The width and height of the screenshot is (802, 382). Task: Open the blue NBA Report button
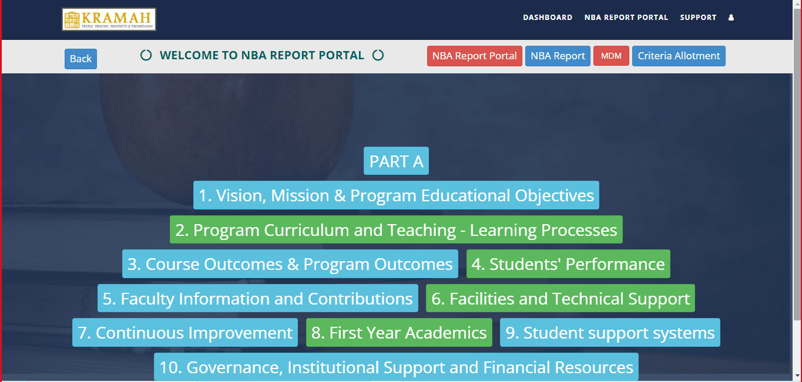pyautogui.click(x=558, y=56)
